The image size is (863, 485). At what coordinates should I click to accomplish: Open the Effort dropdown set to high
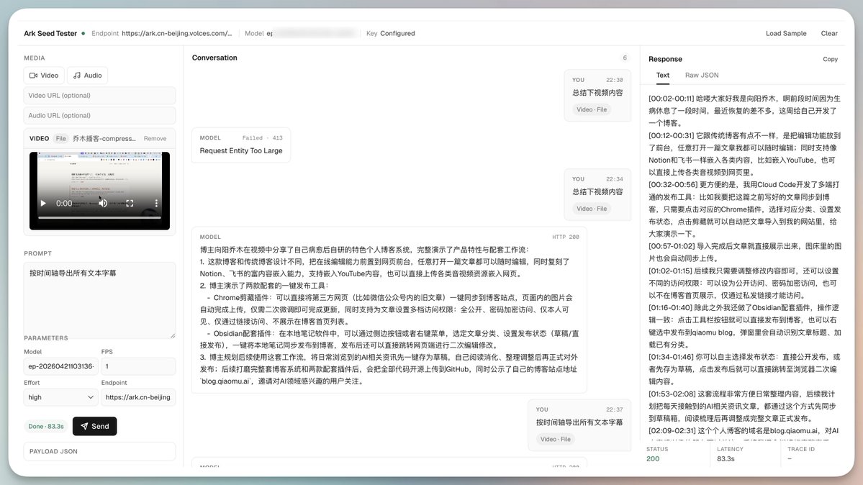click(x=60, y=397)
